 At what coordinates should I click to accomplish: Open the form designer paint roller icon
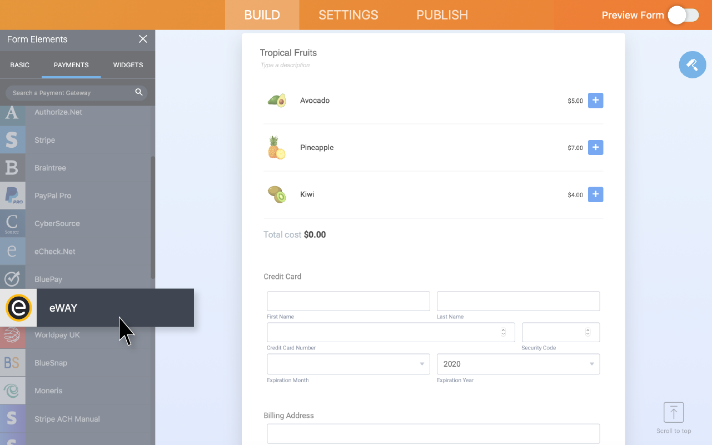(x=692, y=64)
